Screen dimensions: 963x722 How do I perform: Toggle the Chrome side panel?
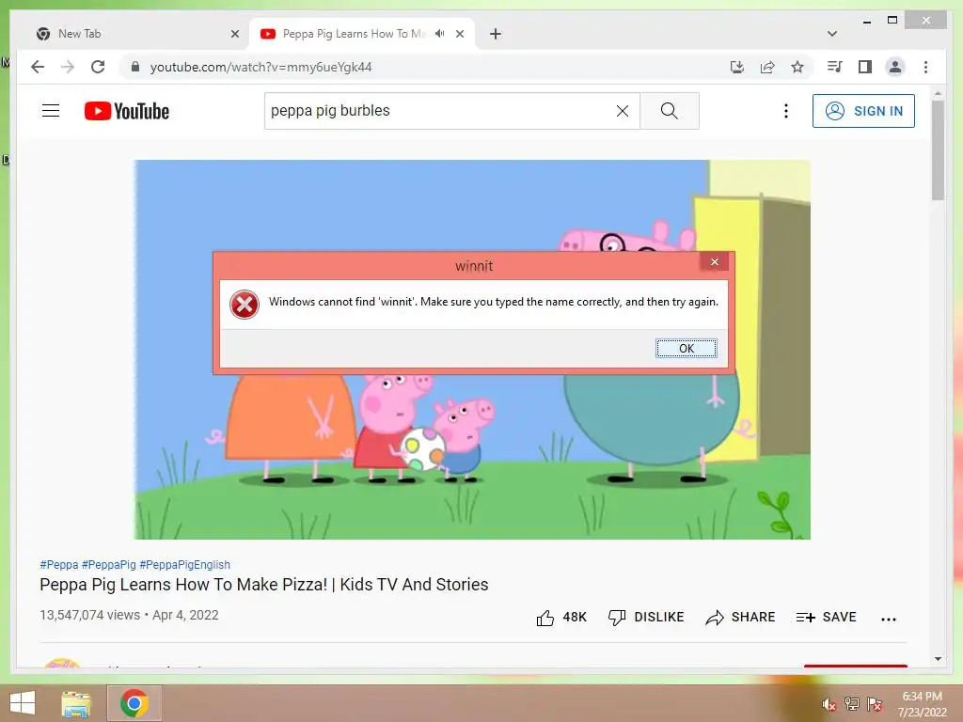click(865, 67)
